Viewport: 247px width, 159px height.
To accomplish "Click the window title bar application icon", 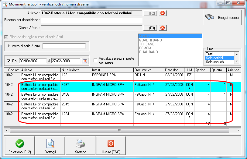I will click(x=5, y=4).
